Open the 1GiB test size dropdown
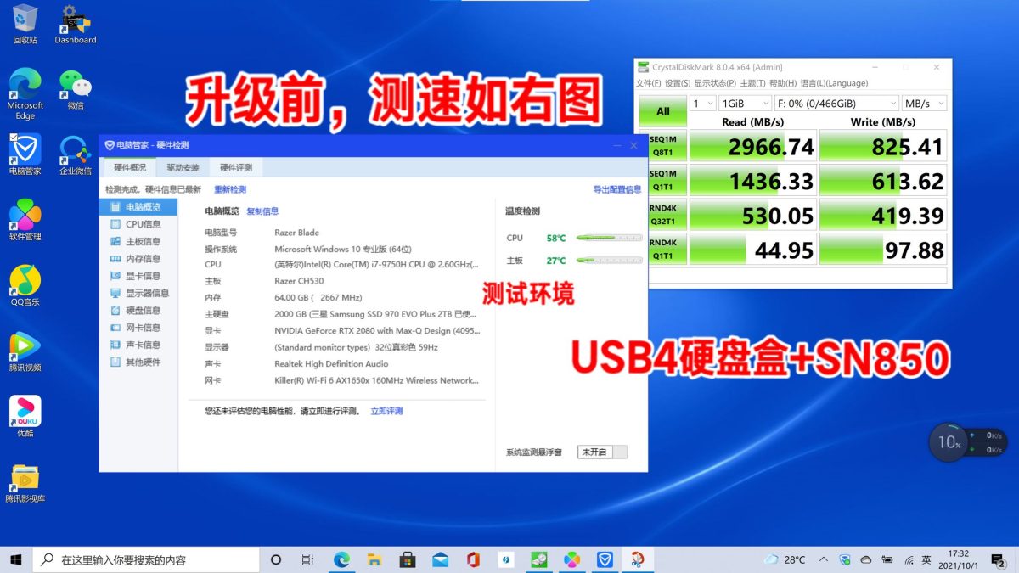Viewport: 1019px width, 573px height. tap(744, 104)
